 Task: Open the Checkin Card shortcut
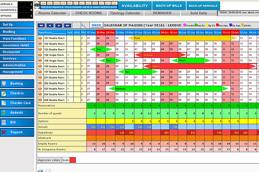[x=17, y=103]
